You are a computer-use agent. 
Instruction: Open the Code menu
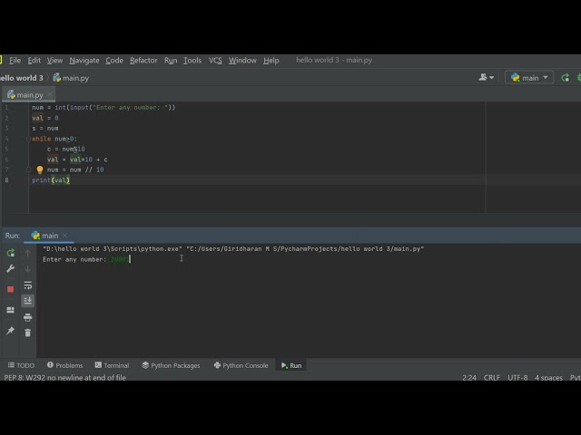[x=114, y=61]
